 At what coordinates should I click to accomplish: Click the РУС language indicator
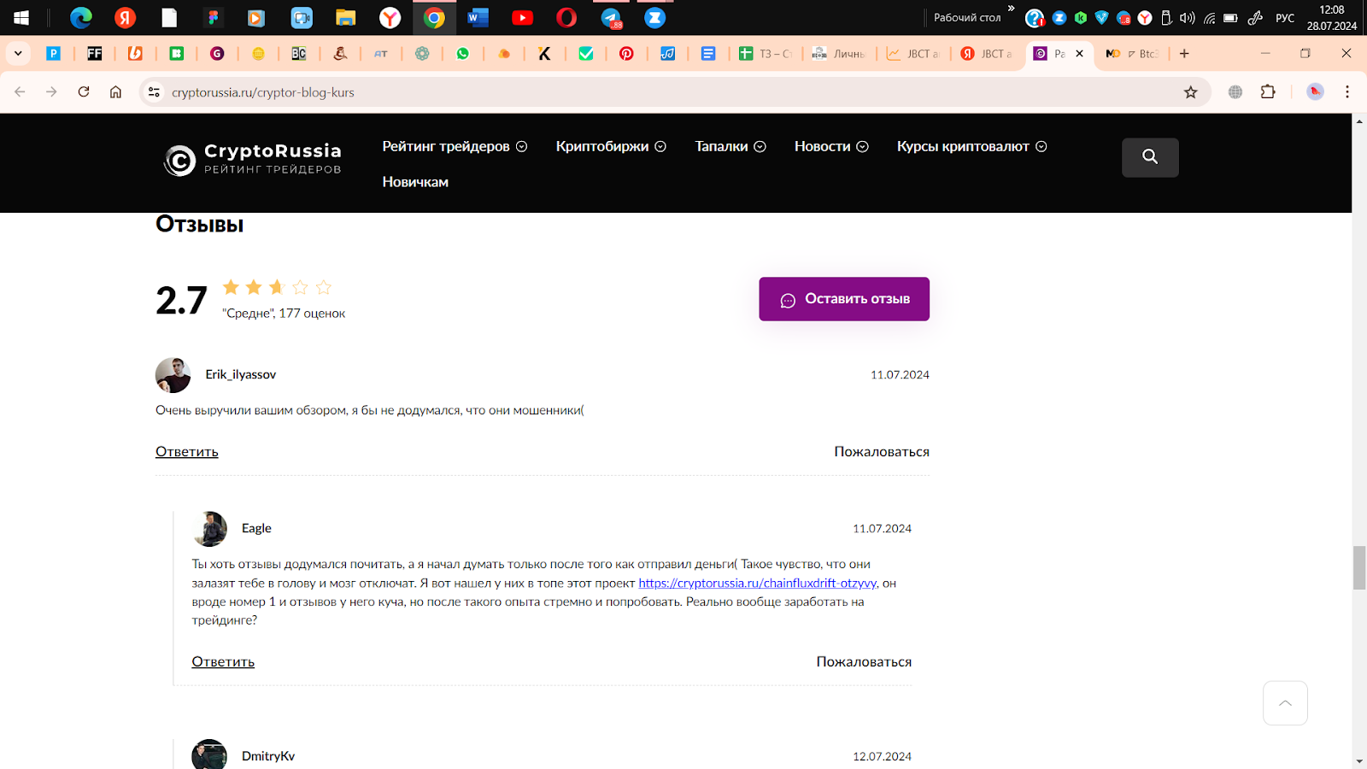coord(1285,17)
